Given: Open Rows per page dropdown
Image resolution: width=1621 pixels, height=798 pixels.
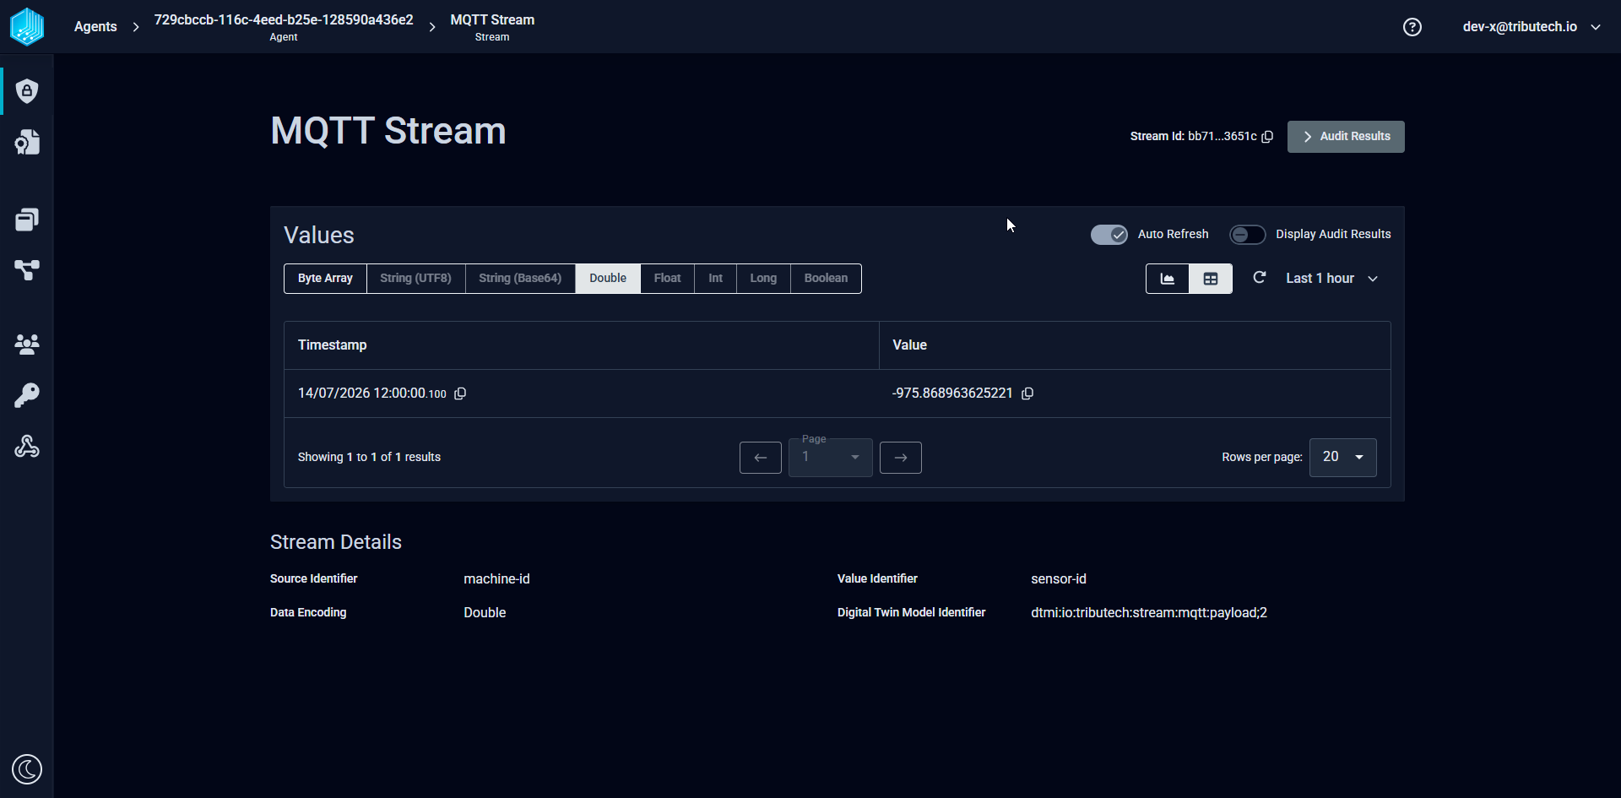Looking at the screenshot, I should (x=1343, y=457).
